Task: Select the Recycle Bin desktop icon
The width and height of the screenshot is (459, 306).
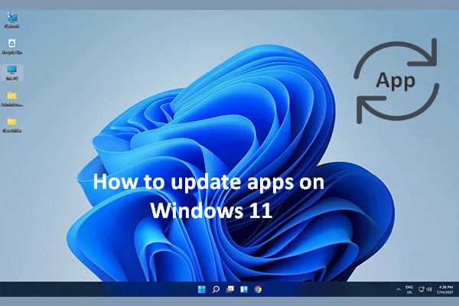Action: [x=11, y=47]
